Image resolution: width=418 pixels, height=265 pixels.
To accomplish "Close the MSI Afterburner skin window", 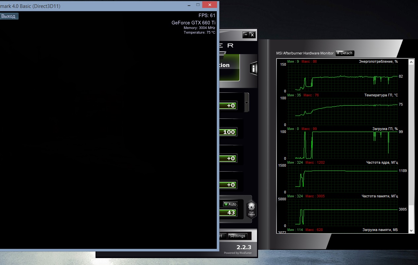I will (252, 35).
